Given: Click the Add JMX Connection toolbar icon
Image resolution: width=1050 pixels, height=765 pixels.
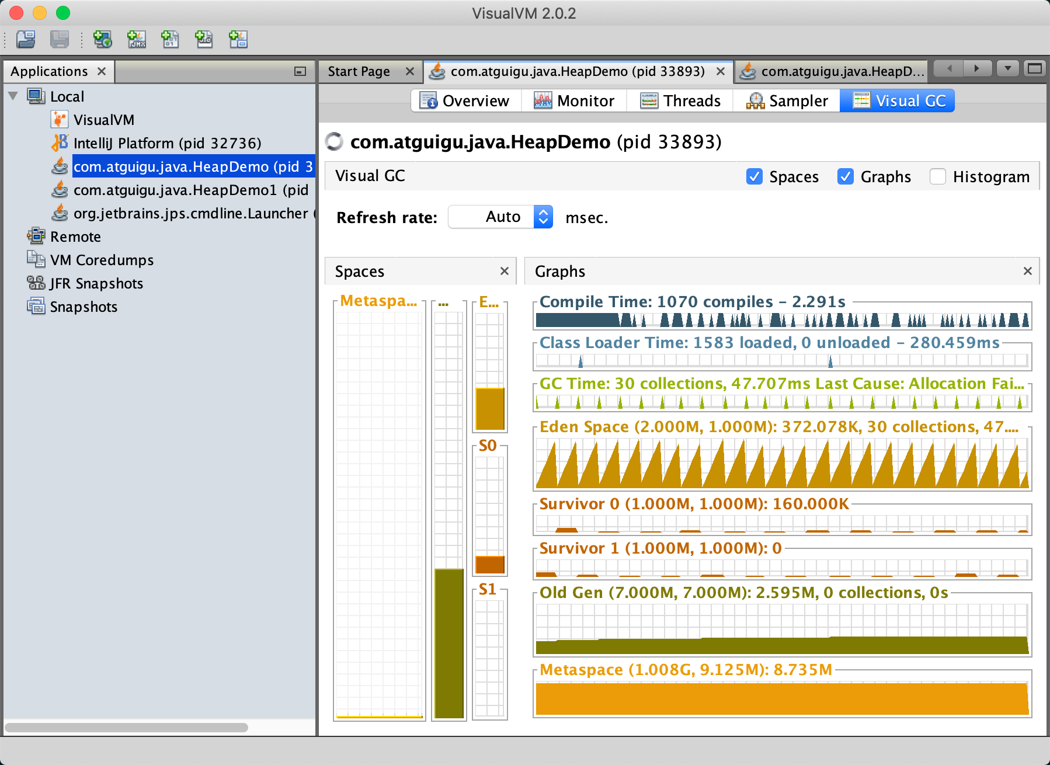Looking at the screenshot, I should tap(137, 39).
